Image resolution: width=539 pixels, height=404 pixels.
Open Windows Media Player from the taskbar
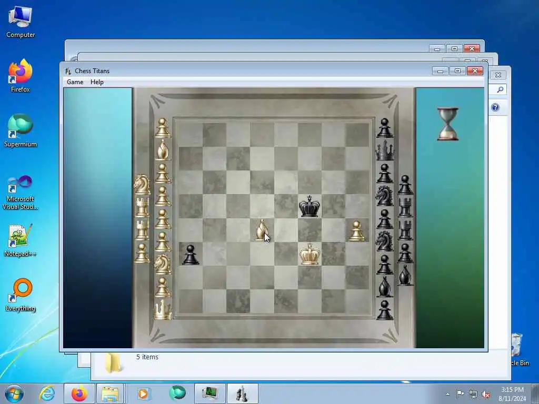coord(143,393)
